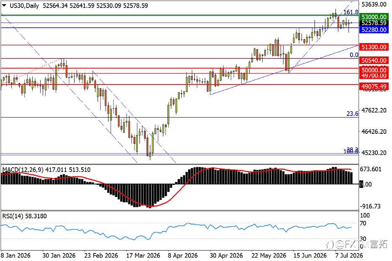Select the red 51300.00 level label
The image size is (392, 261).
(374, 47)
